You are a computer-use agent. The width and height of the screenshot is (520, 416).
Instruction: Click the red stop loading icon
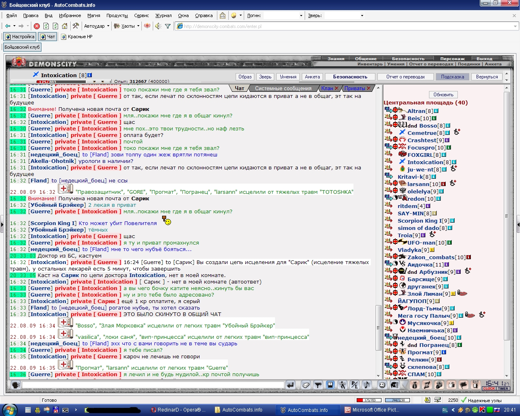tap(37, 26)
